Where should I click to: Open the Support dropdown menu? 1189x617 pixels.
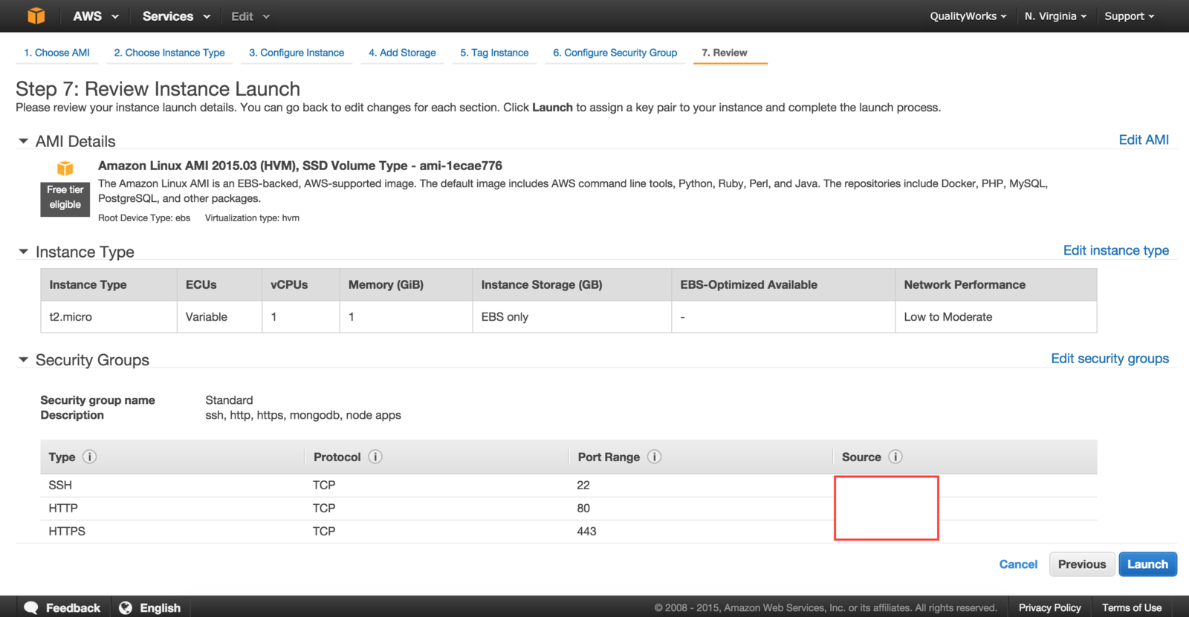pyautogui.click(x=1130, y=16)
